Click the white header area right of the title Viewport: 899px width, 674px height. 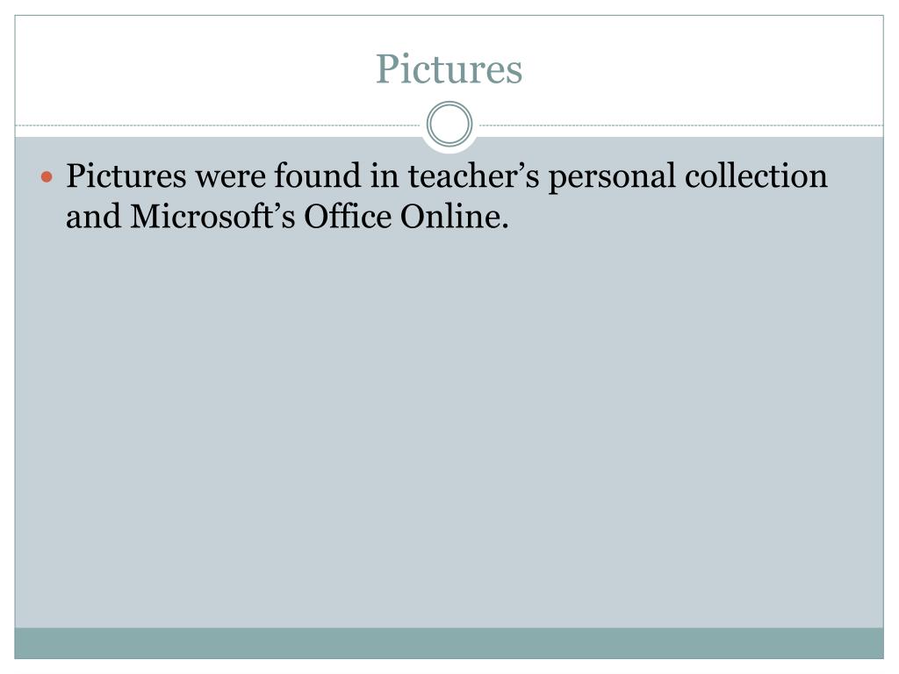pyautogui.click(x=704, y=68)
